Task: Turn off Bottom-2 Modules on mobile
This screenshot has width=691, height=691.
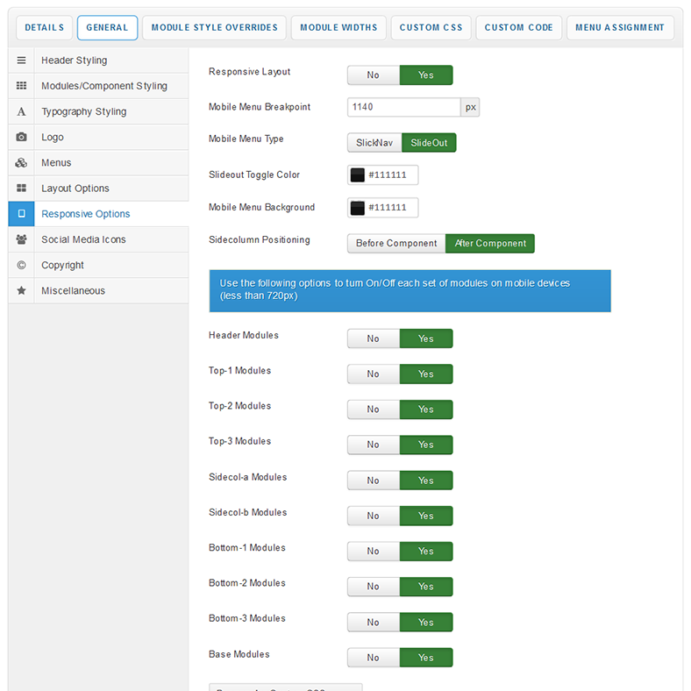Action: click(x=373, y=587)
